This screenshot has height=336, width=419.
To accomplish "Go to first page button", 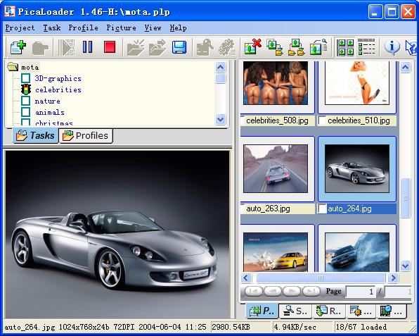I will [x=253, y=292].
